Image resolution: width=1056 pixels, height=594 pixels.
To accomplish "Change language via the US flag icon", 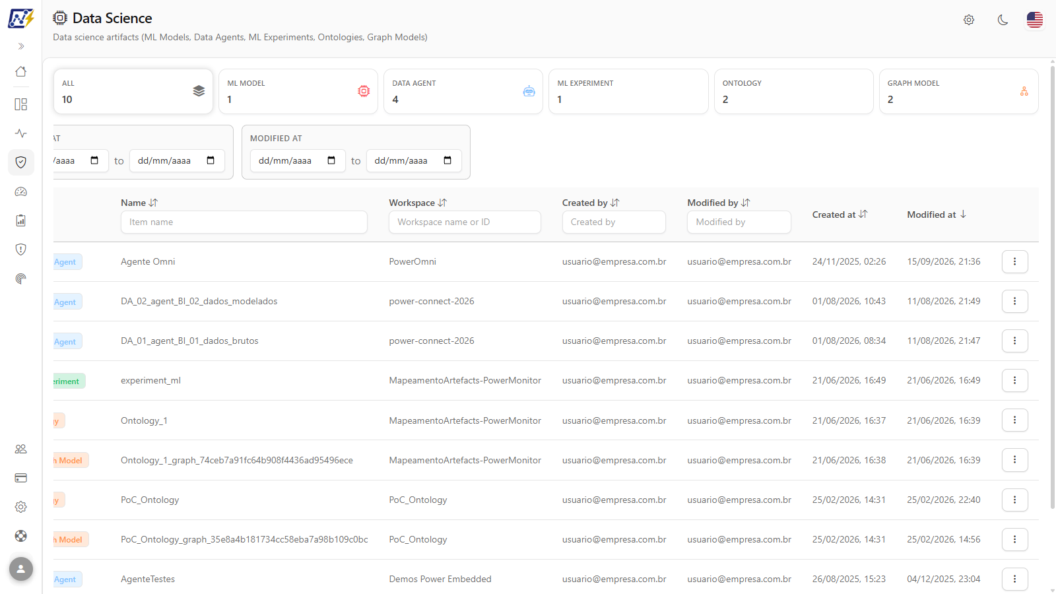I will click(1035, 20).
